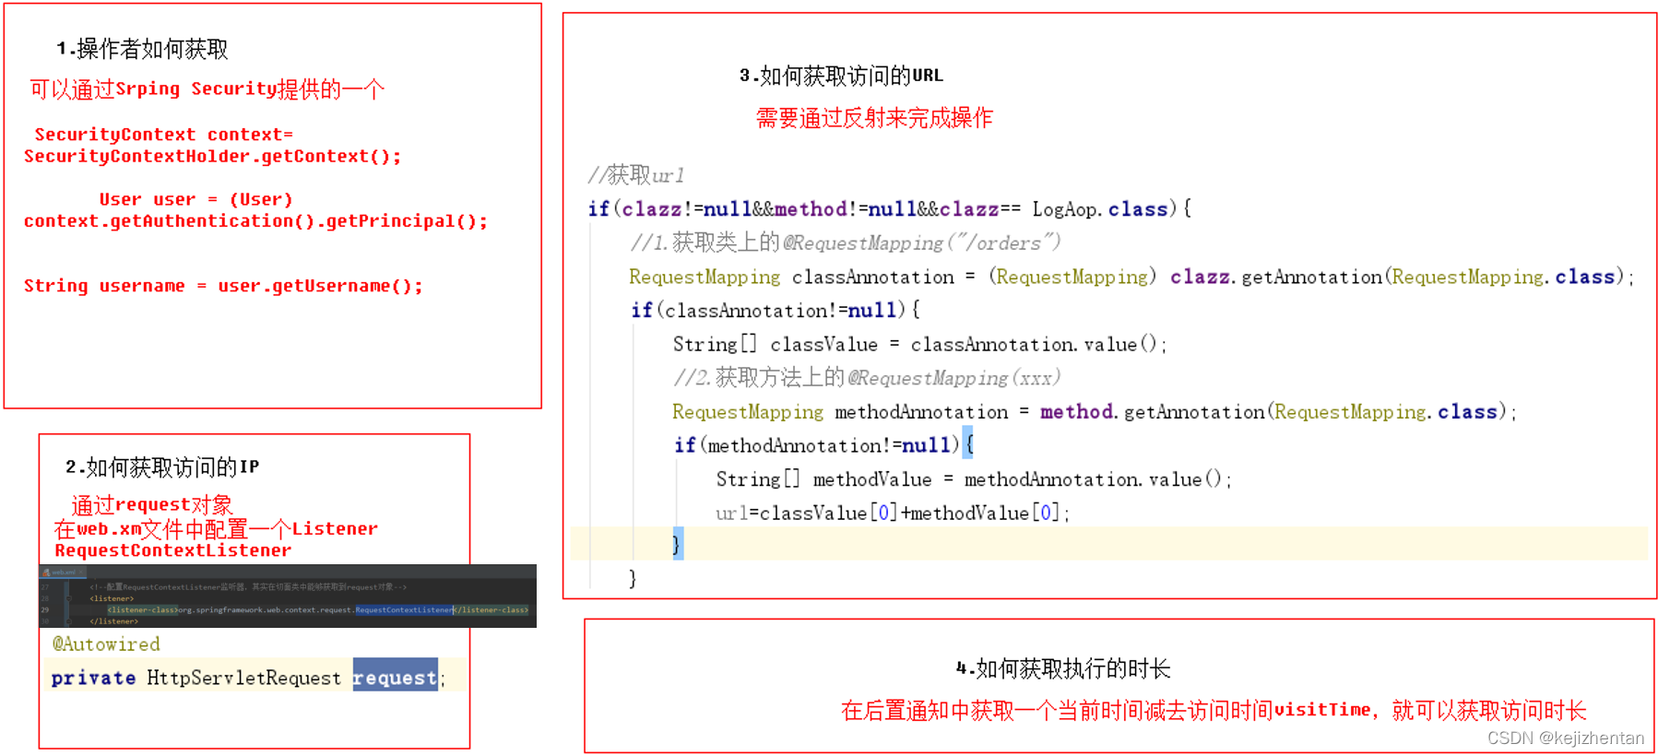
Task: Click the highlighted closing brace on the yellow line
Action: tap(678, 544)
